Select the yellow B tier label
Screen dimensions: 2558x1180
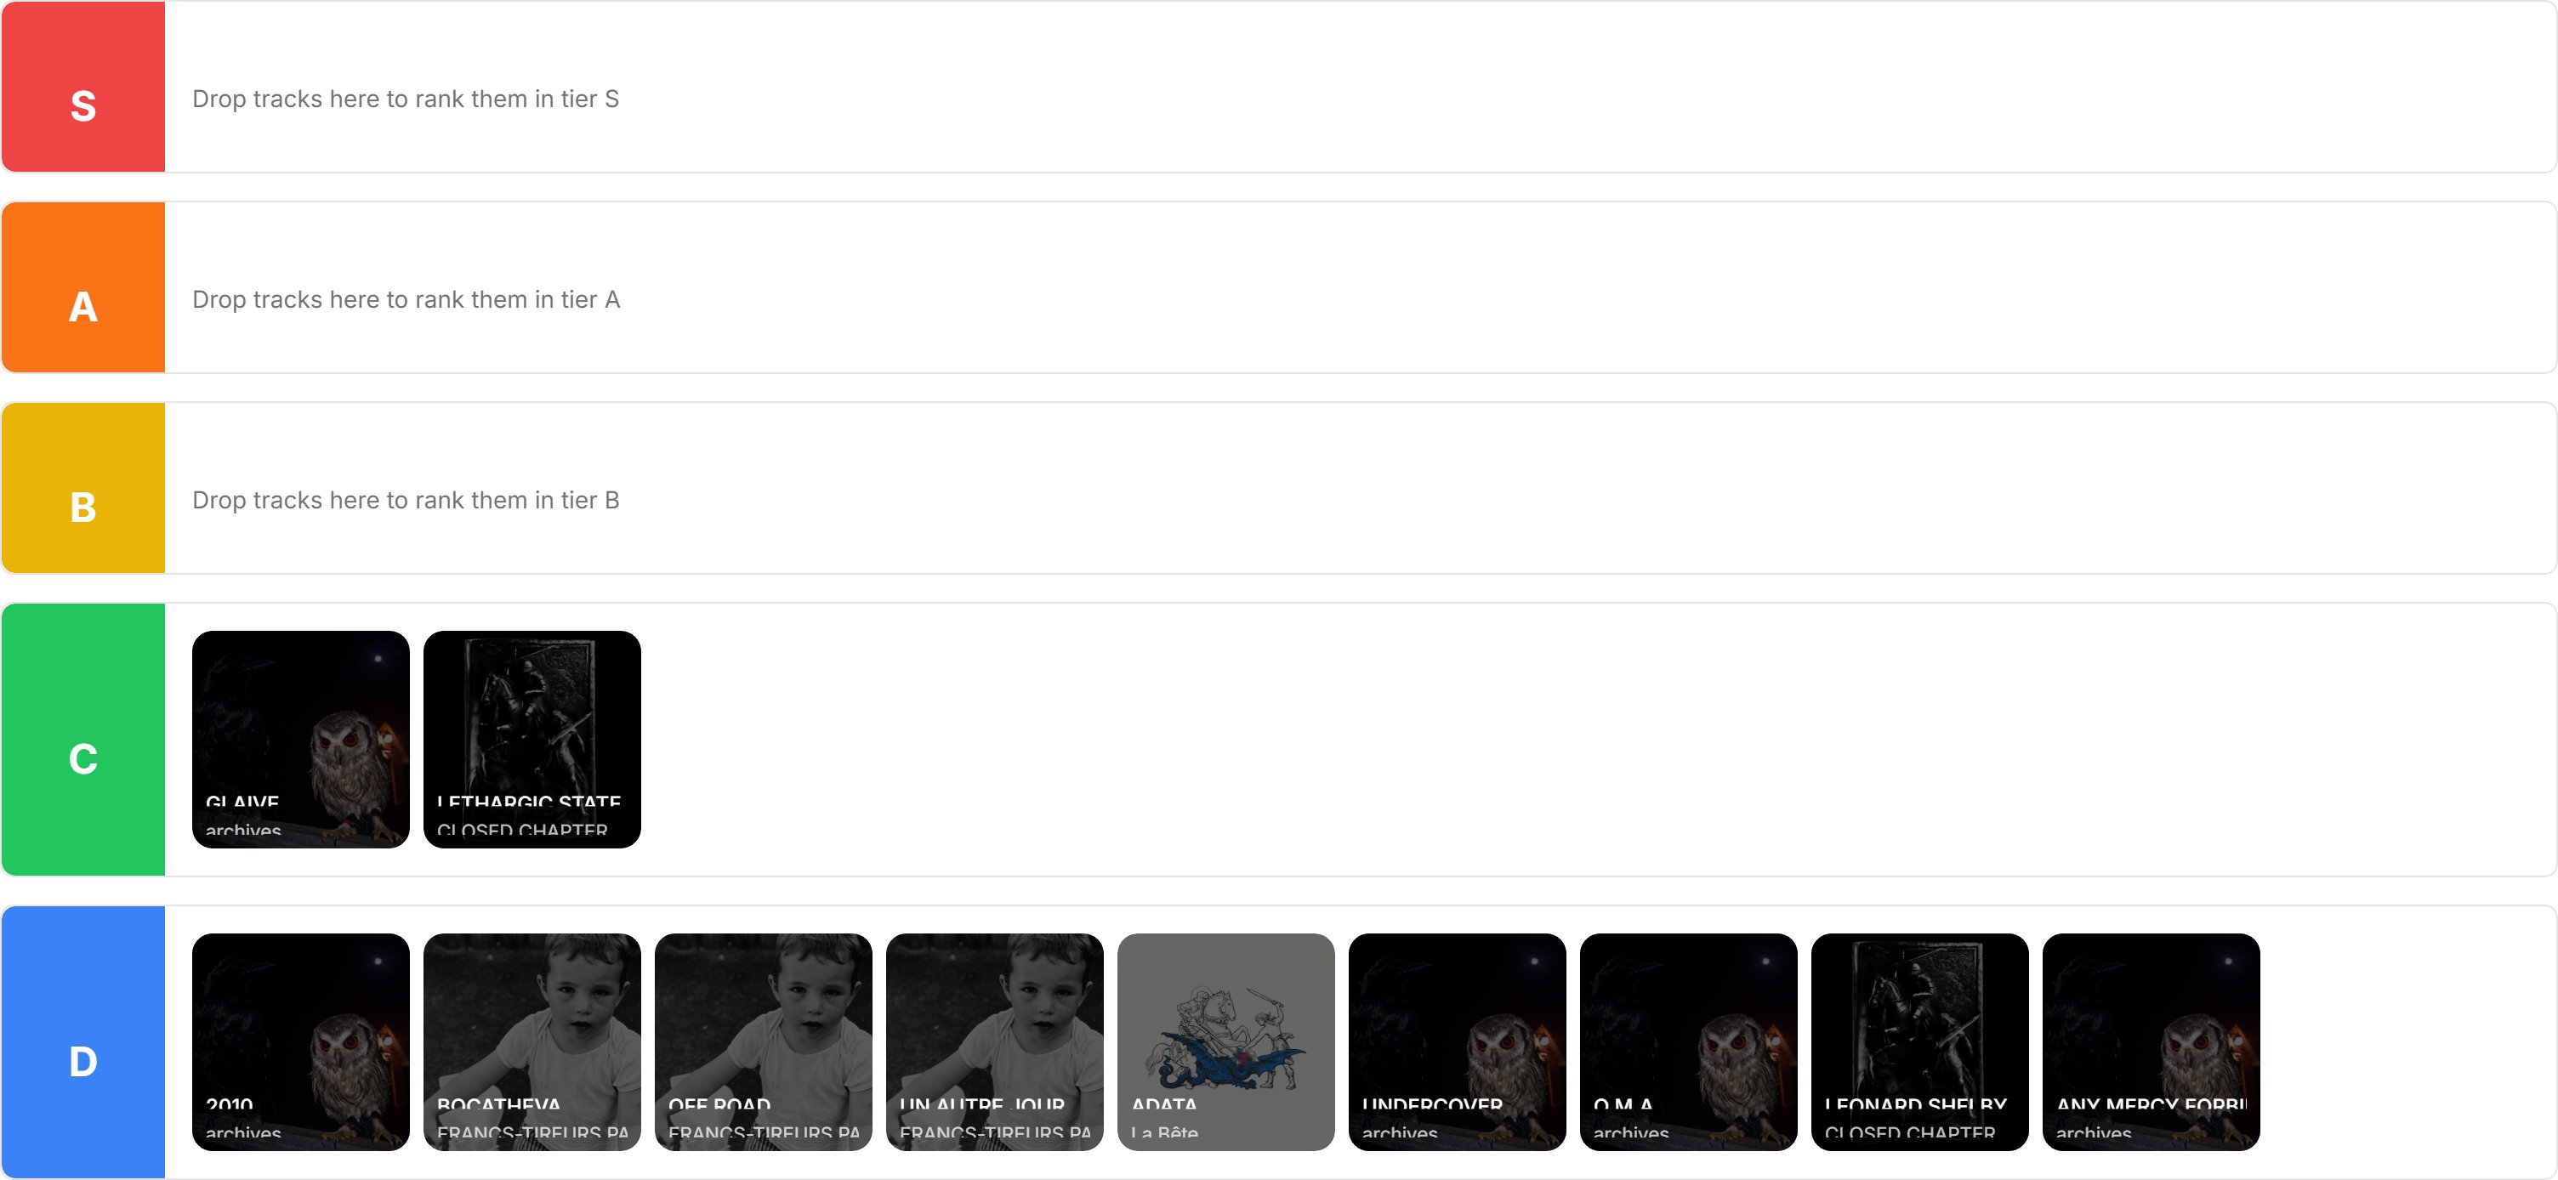(x=83, y=488)
